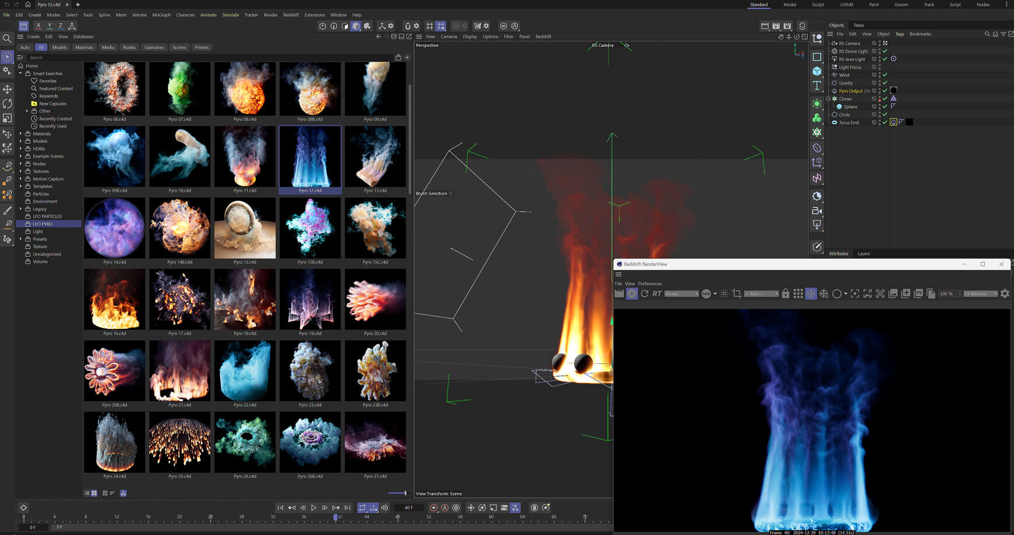Refresh the Redshift render
This screenshot has height=535, width=1014.
(x=645, y=294)
